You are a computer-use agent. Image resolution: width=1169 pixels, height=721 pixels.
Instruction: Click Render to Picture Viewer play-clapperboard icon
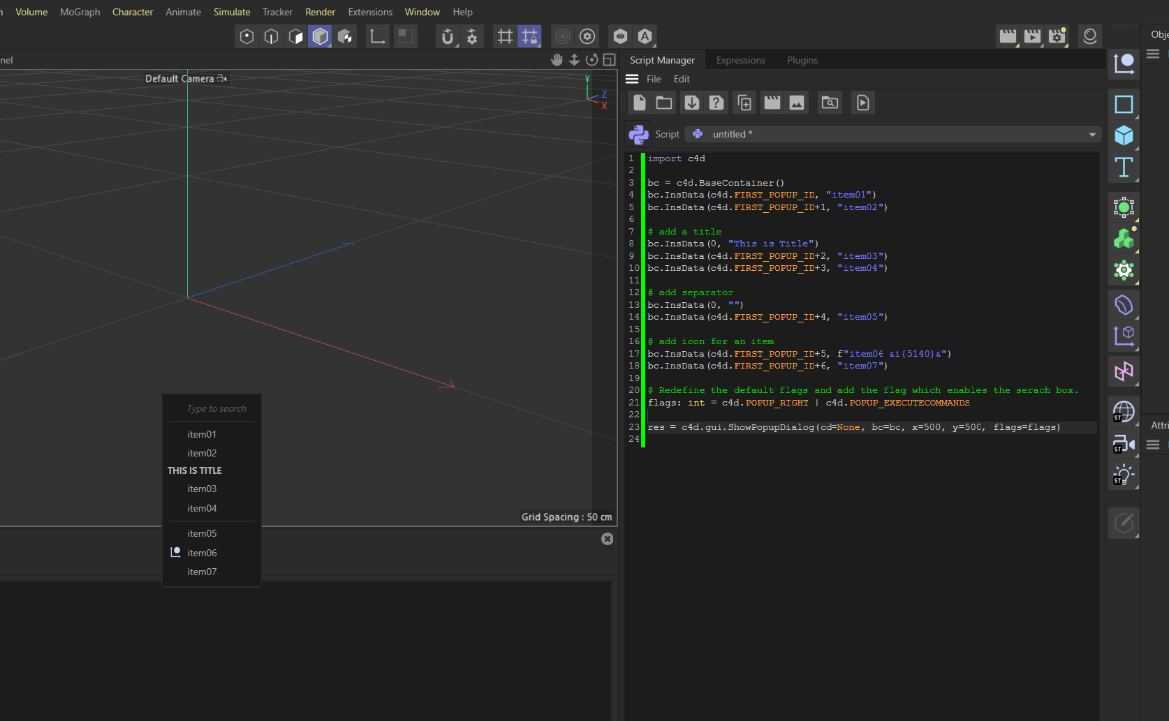[1032, 36]
